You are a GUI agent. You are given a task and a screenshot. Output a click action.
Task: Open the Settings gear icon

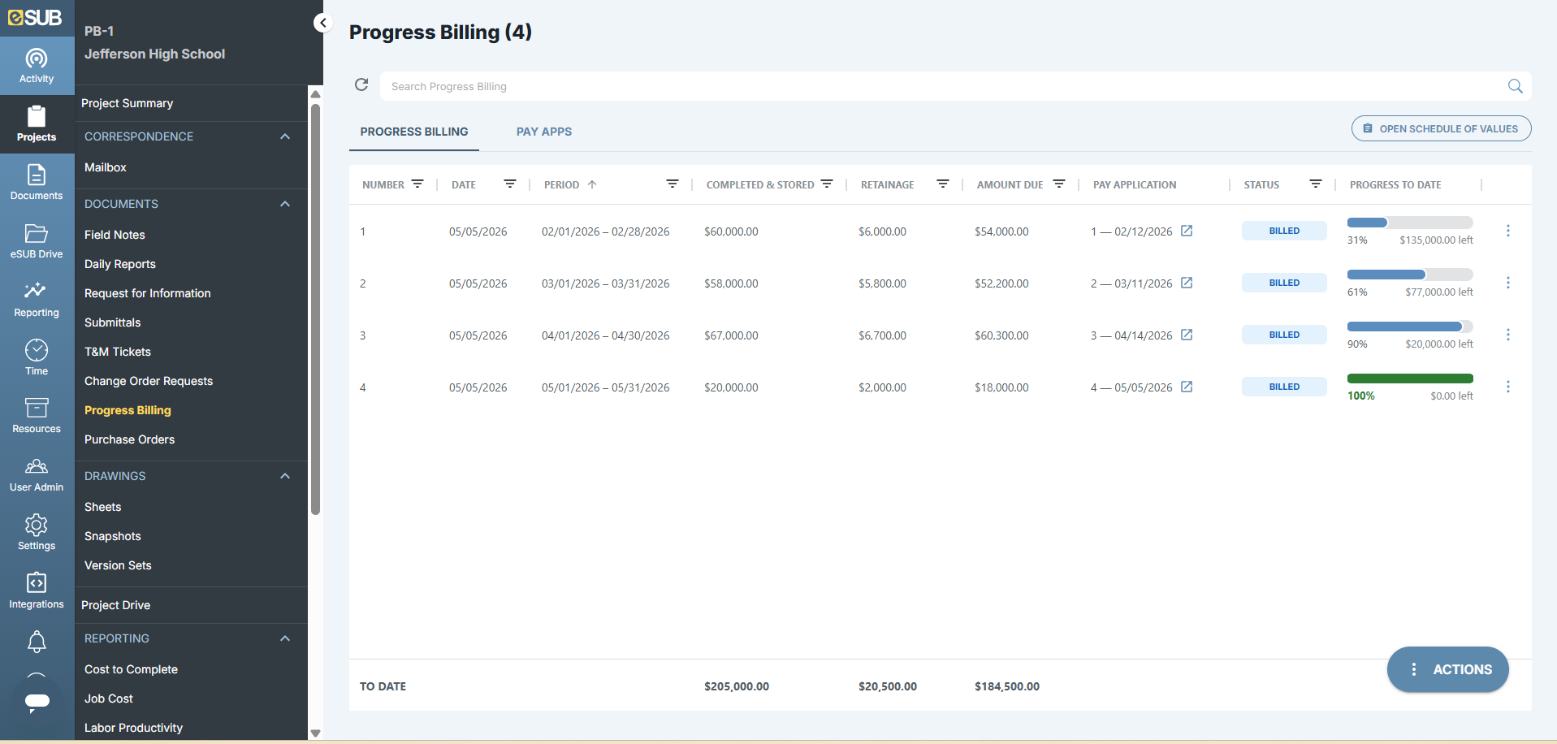coord(37,533)
